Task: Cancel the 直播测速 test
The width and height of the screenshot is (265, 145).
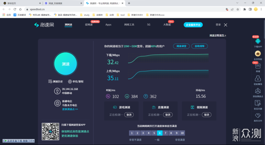Action: (x=168, y=115)
